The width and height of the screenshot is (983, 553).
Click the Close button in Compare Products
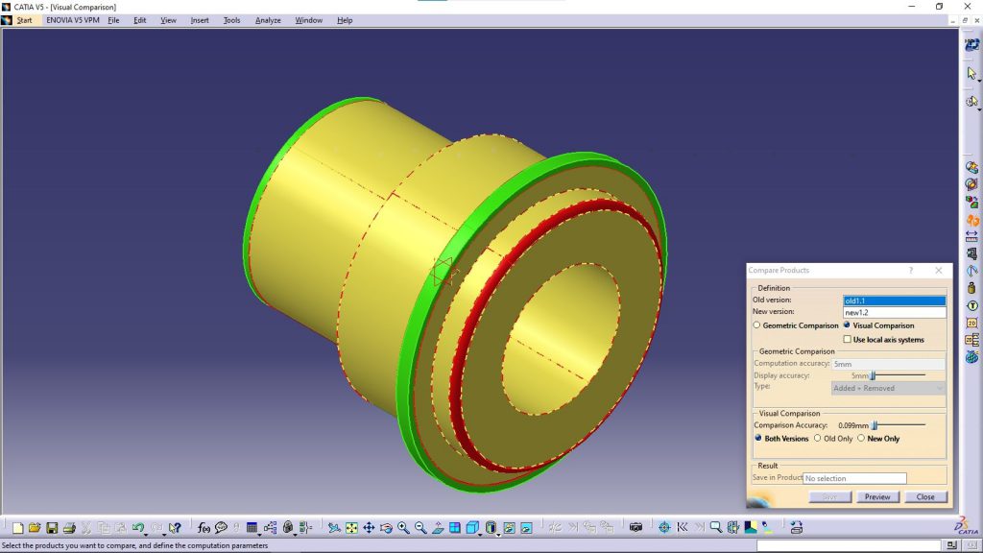click(x=925, y=496)
